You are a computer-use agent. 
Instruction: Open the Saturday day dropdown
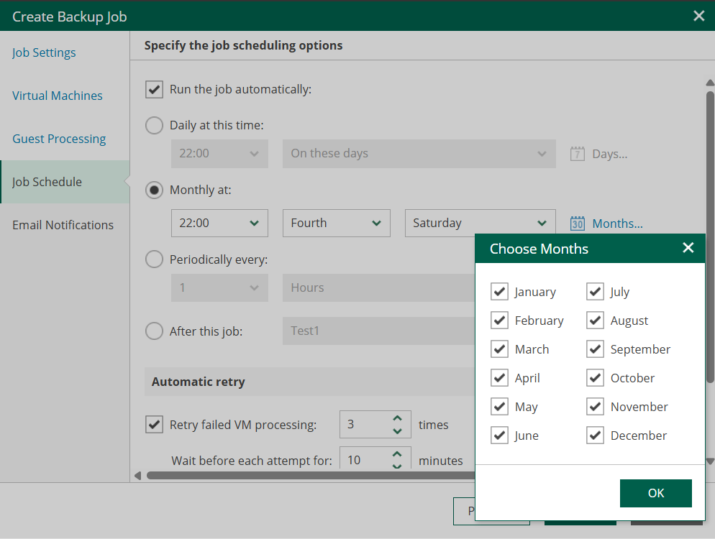click(481, 223)
